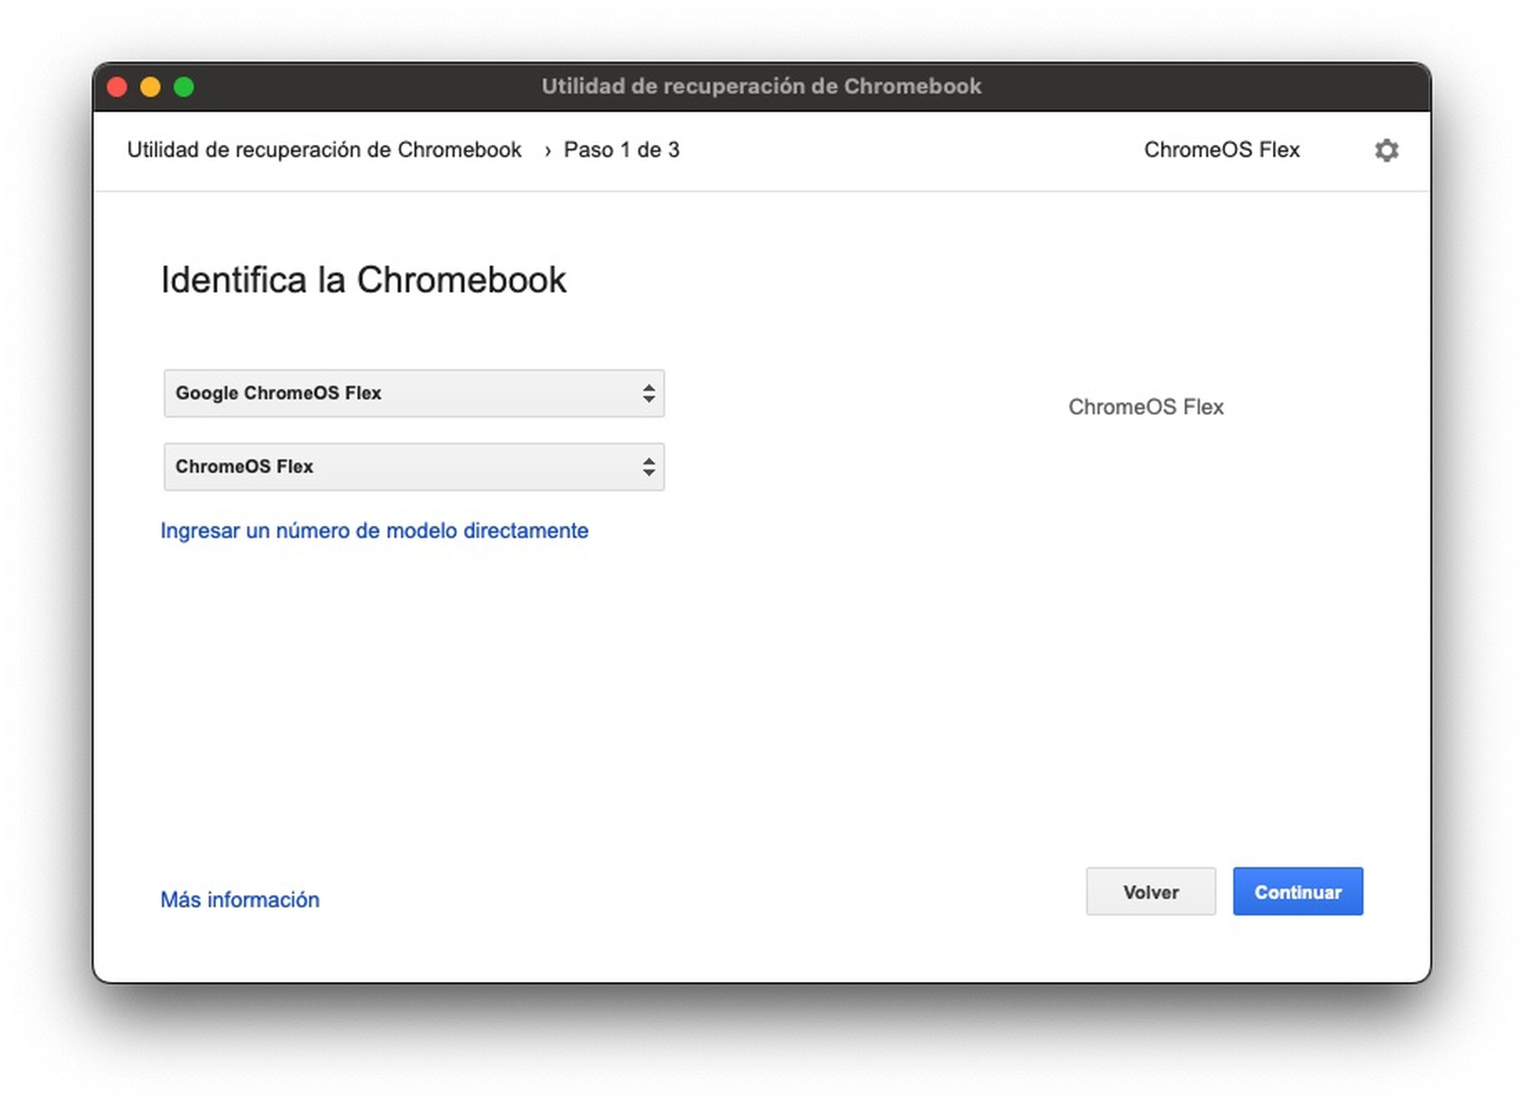Minimize the window with the yellow button

pyautogui.click(x=150, y=87)
